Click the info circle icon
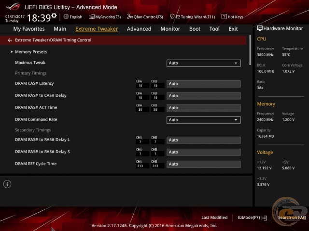Viewport: 309px width, 231px height. coord(7,184)
